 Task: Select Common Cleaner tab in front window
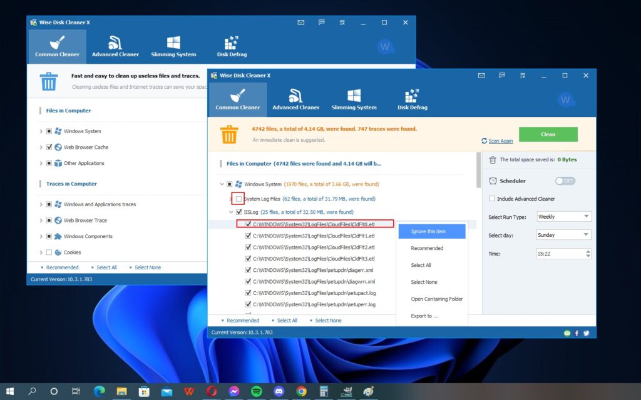238,99
